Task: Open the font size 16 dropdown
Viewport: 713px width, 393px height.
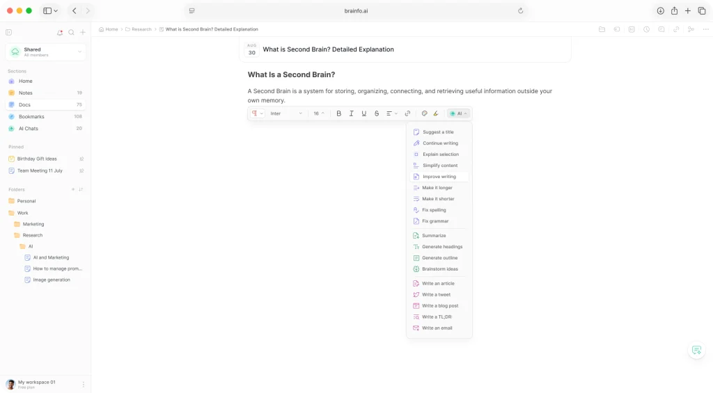Action: 319,113
